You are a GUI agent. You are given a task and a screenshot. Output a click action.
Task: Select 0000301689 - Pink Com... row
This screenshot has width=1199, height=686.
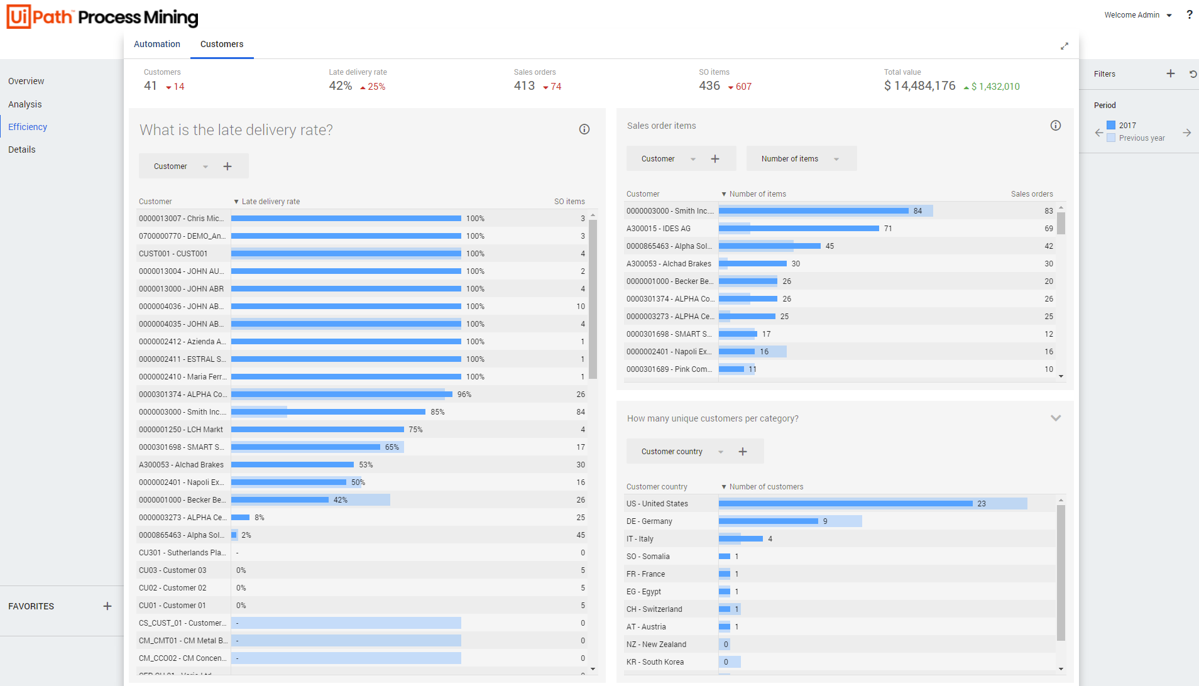(840, 369)
